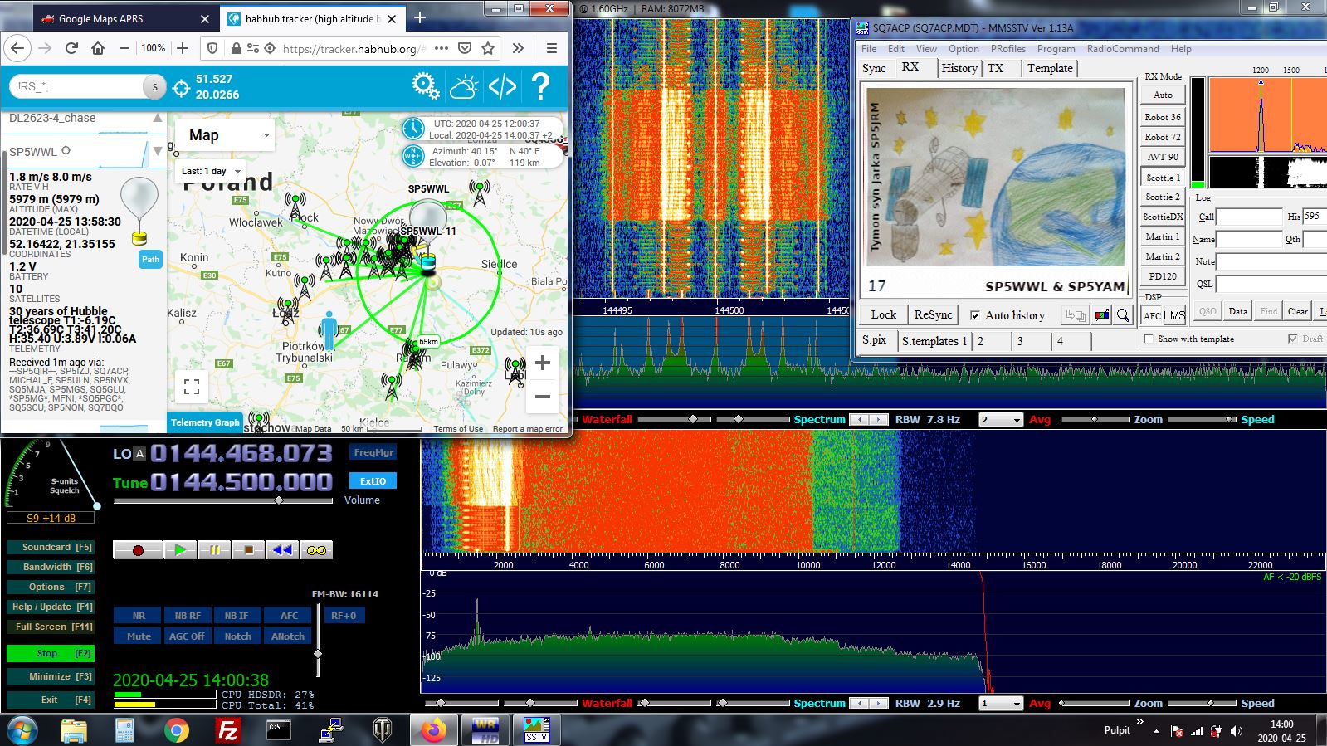
Task: Open the PRofiles menu in MMSSTV
Action: click(1007, 49)
